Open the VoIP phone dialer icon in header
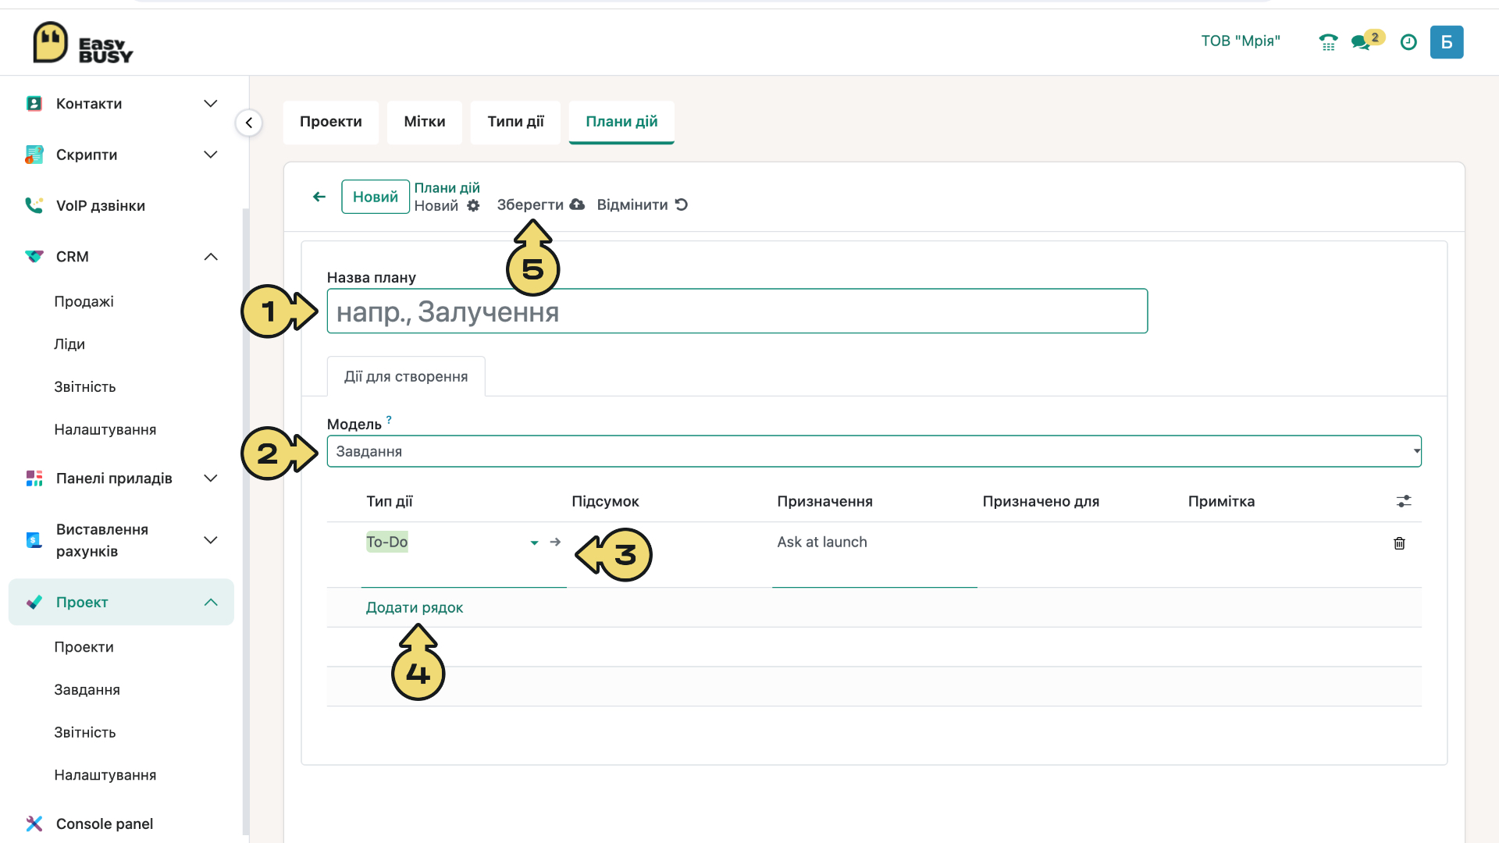This screenshot has height=843, width=1499. click(1328, 42)
